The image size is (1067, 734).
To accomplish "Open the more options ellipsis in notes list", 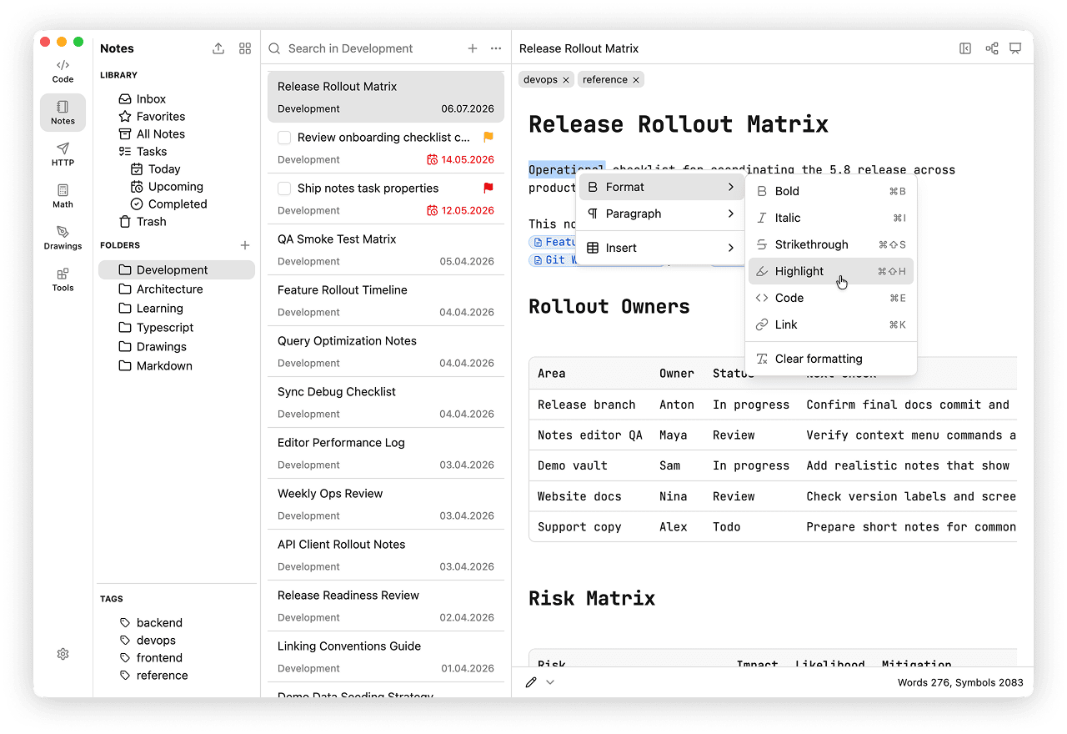I will coord(496,48).
